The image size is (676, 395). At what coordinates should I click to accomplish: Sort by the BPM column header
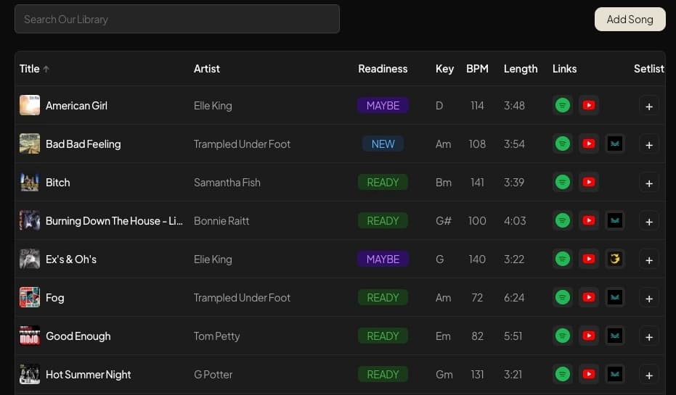point(477,69)
